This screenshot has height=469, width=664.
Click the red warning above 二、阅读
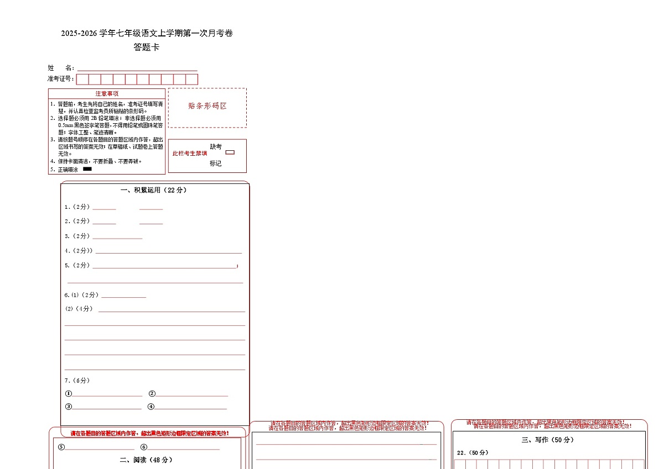[x=150, y=433]
